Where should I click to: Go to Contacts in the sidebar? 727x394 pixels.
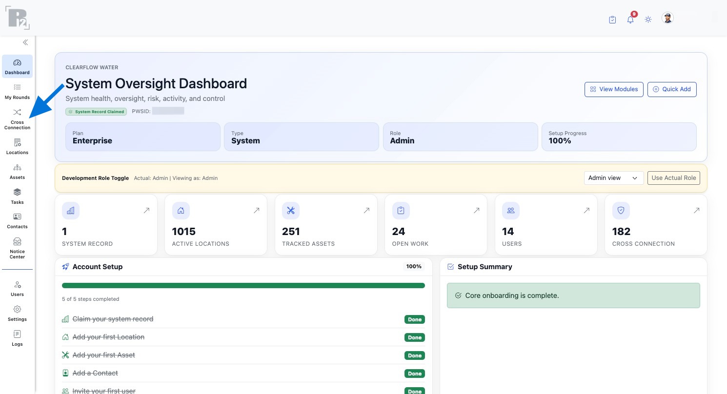tap(17, 220)
